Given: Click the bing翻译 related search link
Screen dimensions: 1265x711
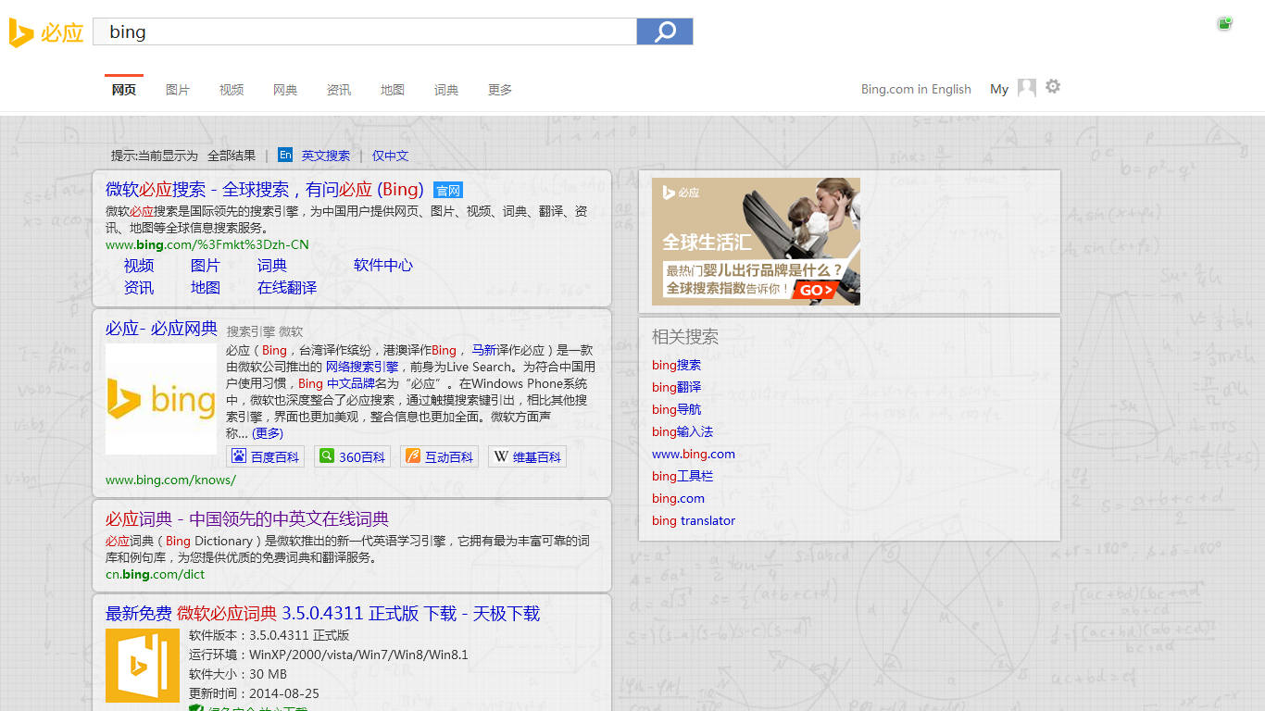Looking at the screenshot, I should tap(677, 387).
